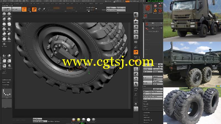
Task: Open the LightBox browser
Action: click(x=17, y=9)
